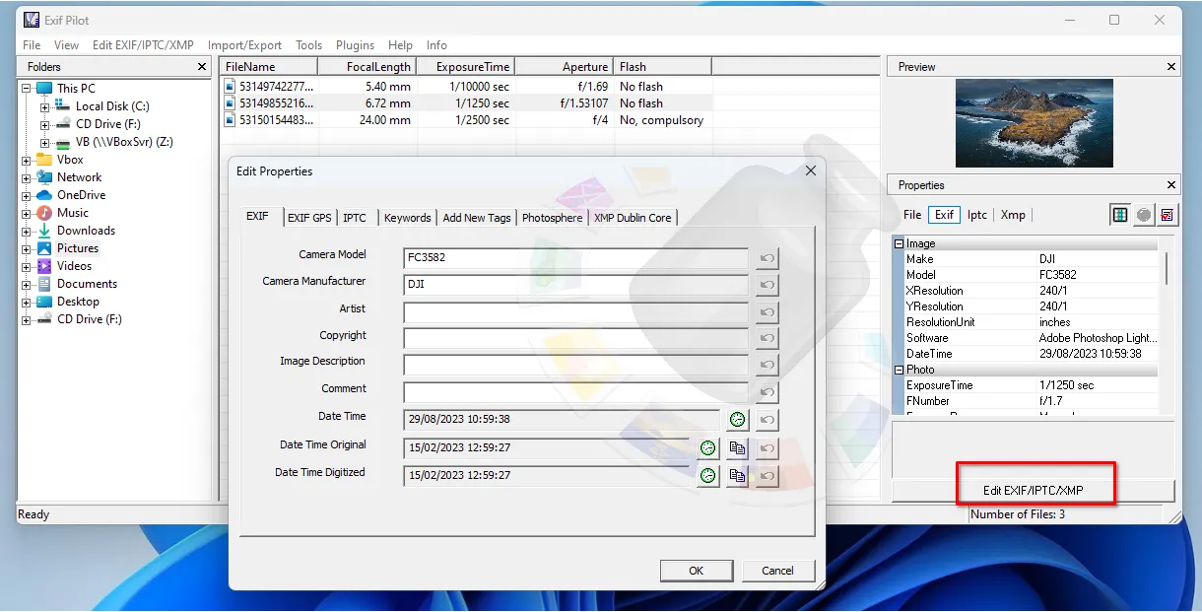This screenshot has height=612, width=1202.
Task: Expand the Desktop folder node
Action: 27,302
